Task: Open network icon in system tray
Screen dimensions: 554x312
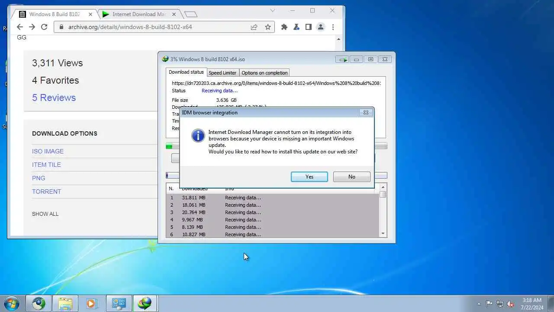Action: click(x=500, y=304)
